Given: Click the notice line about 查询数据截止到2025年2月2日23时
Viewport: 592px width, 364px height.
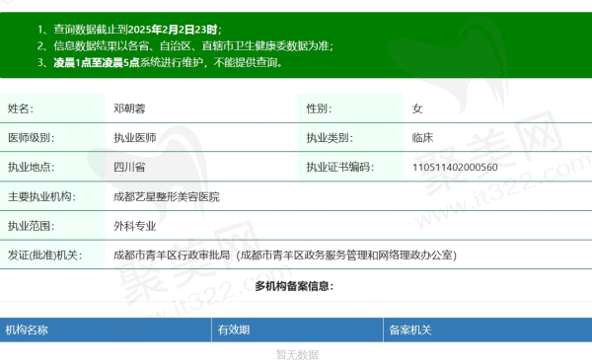Looking at the screenshot, I should pyautogui.click(x=129, y=30).
